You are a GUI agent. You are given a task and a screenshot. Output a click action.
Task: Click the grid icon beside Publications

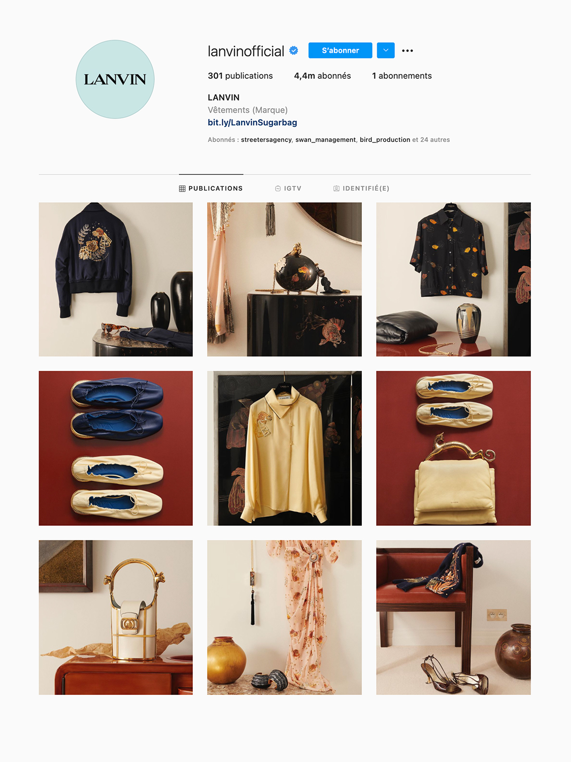point(182,188)
